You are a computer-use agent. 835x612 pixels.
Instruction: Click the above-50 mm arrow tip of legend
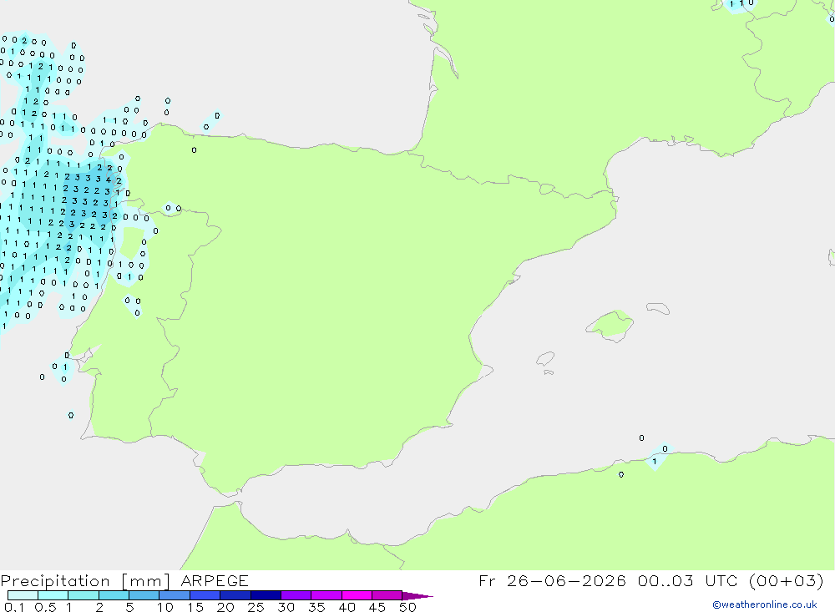coord(417,595)
